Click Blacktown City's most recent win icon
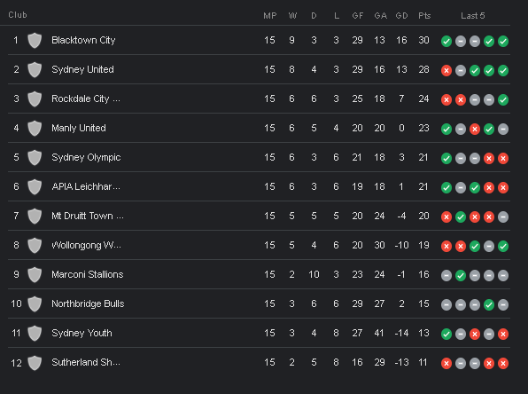Viewport: 528px width, 394px height. pos(503,41)
